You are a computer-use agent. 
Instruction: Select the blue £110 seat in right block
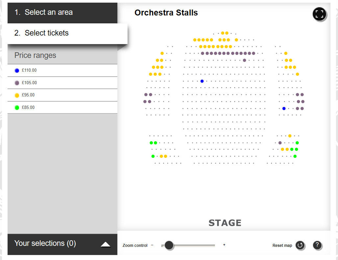[x=284, y=108]
